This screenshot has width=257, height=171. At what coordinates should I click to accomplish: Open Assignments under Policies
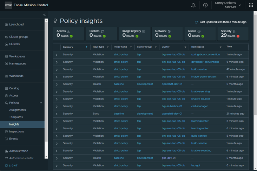(18, 110)
